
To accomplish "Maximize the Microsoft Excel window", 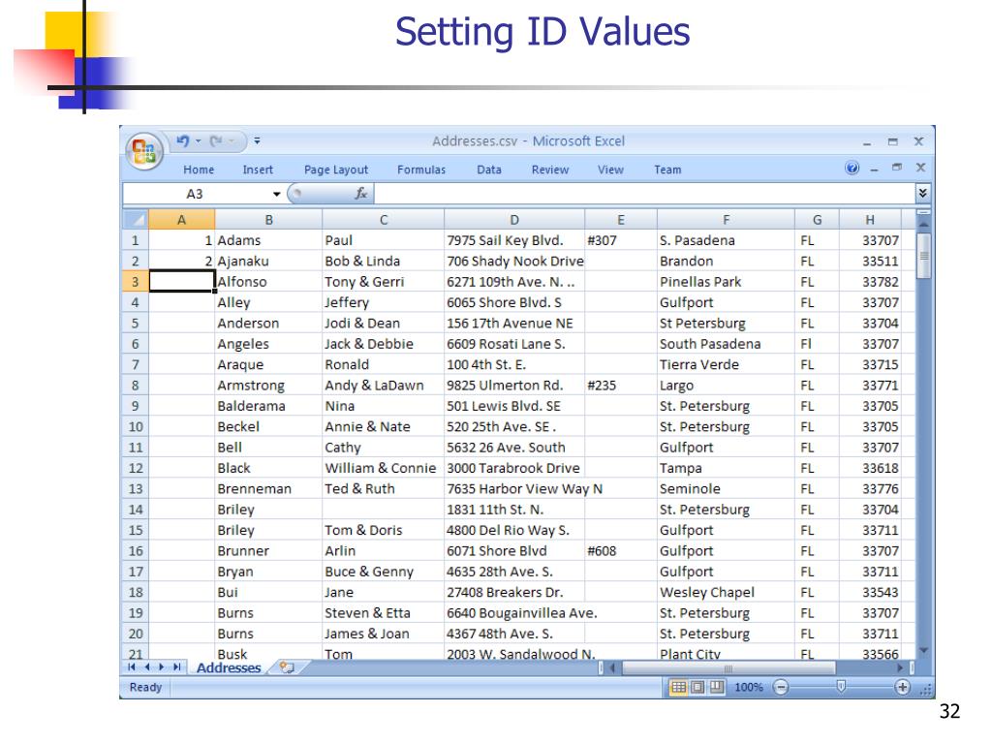I will pos(892,141).
